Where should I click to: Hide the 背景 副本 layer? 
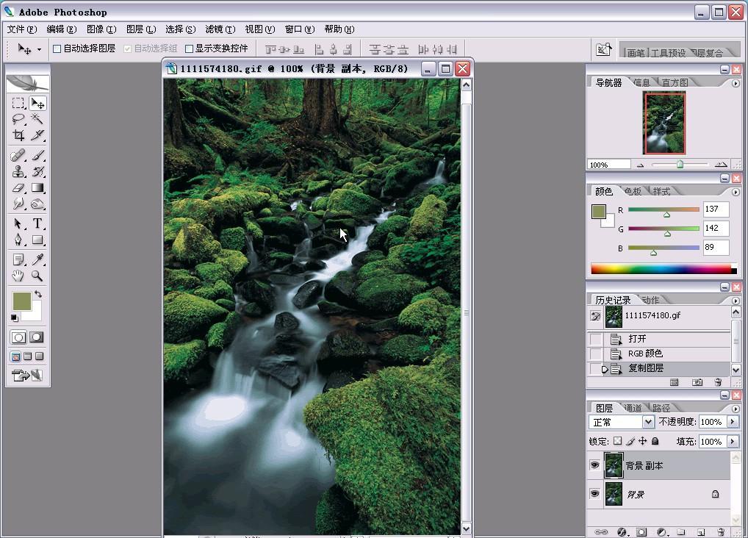(x=595, y=465)
